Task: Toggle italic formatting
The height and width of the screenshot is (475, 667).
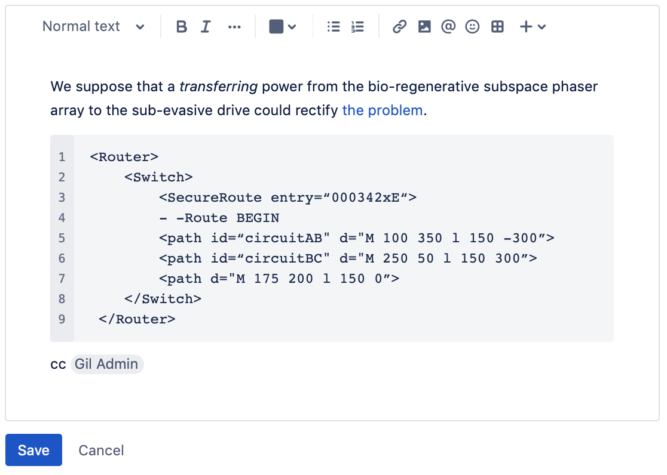Action: coord(206,27)
